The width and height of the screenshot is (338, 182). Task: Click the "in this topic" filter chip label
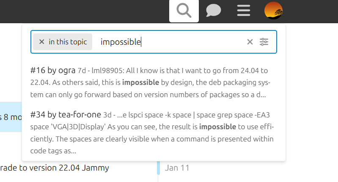[68, 42]
